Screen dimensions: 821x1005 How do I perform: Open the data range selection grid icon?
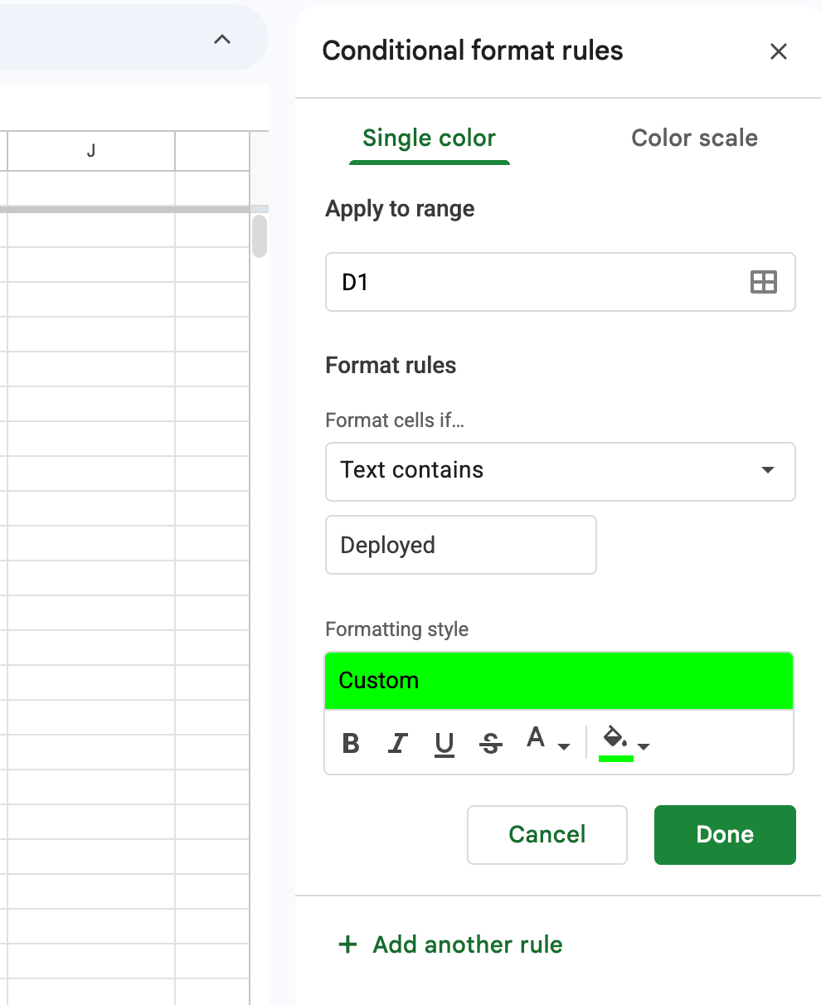pos(762,282)
